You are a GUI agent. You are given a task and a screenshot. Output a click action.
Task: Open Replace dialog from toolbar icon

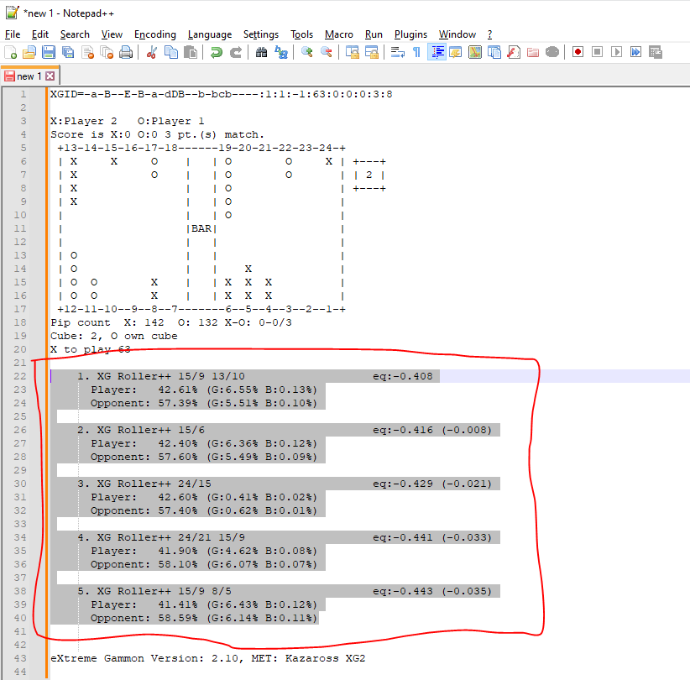[280, 52]
